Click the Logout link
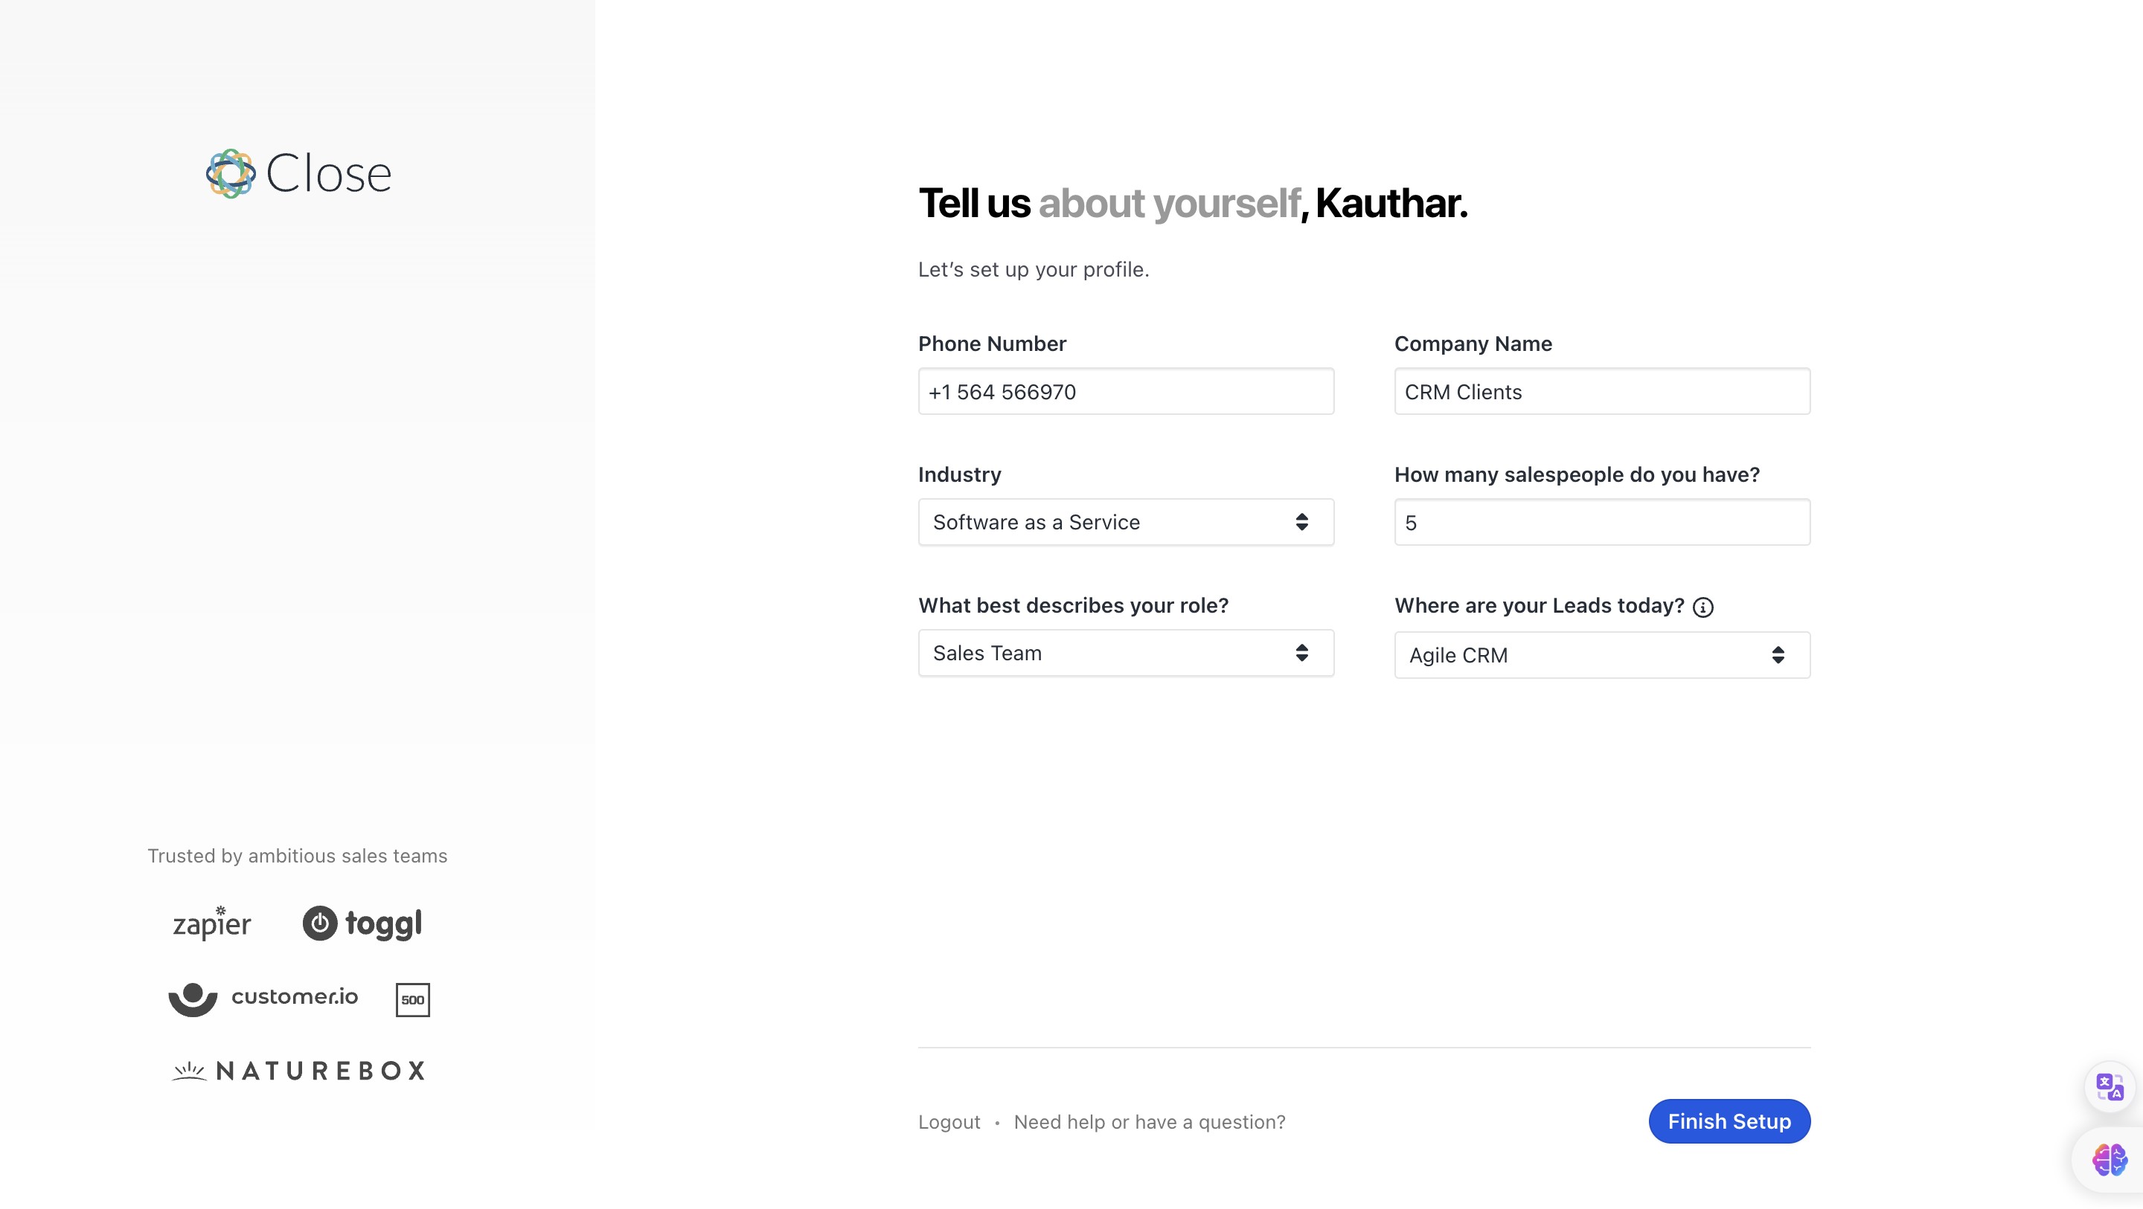Image resolution: width=2143 pixels, height=1209 pixels. click(949, 1122)
